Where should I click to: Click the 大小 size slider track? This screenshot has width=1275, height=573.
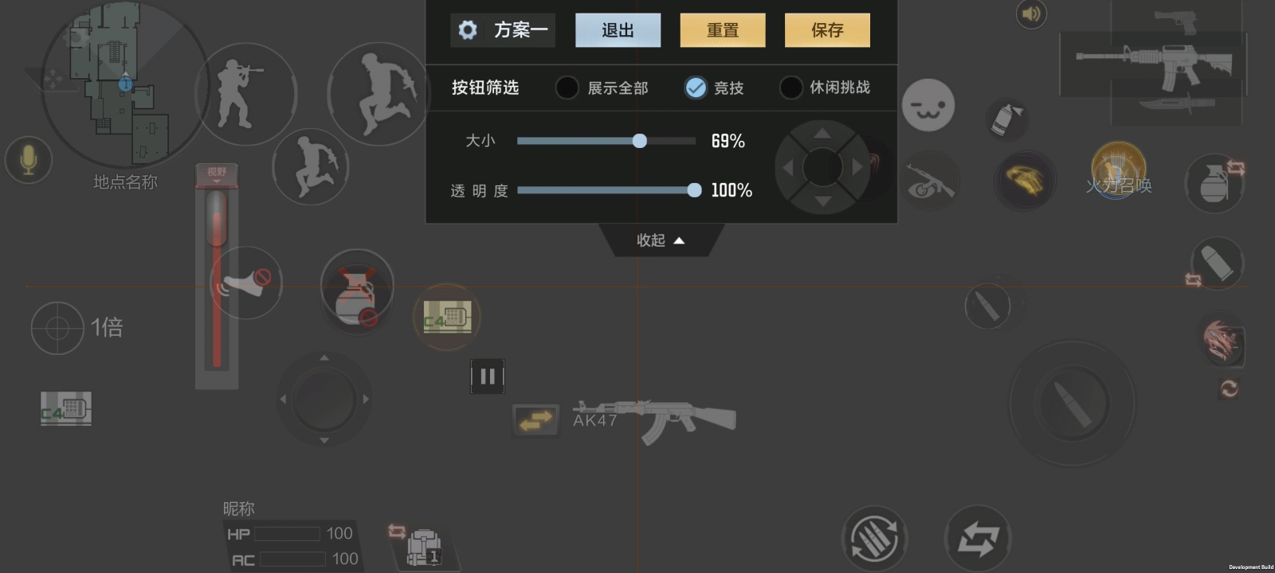(606, 141)
